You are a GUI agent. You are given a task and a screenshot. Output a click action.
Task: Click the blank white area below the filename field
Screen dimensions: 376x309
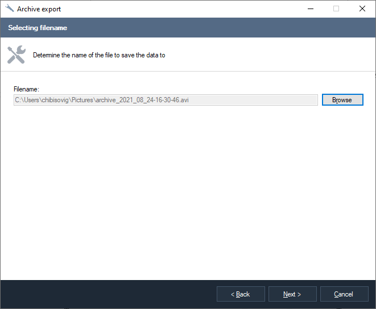pyautogui.click(x=188, y=187)
